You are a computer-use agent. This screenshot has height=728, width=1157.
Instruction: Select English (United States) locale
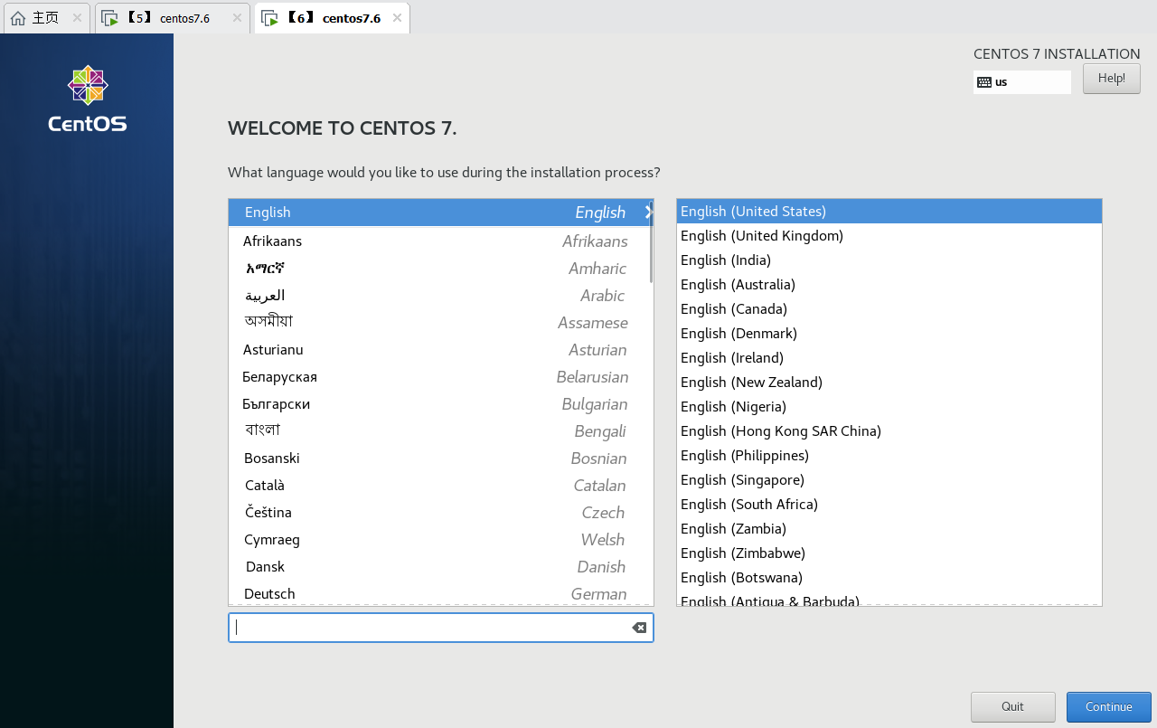point(889,212)
